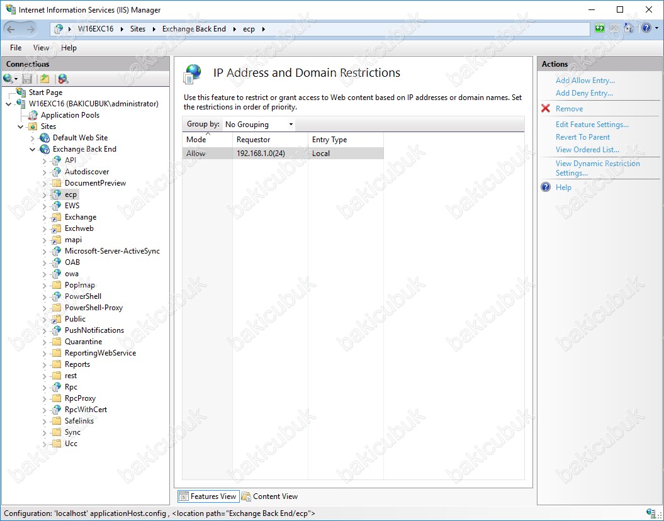
Task: Click the Safelinks folder icon
Action: tap(56, 421)
